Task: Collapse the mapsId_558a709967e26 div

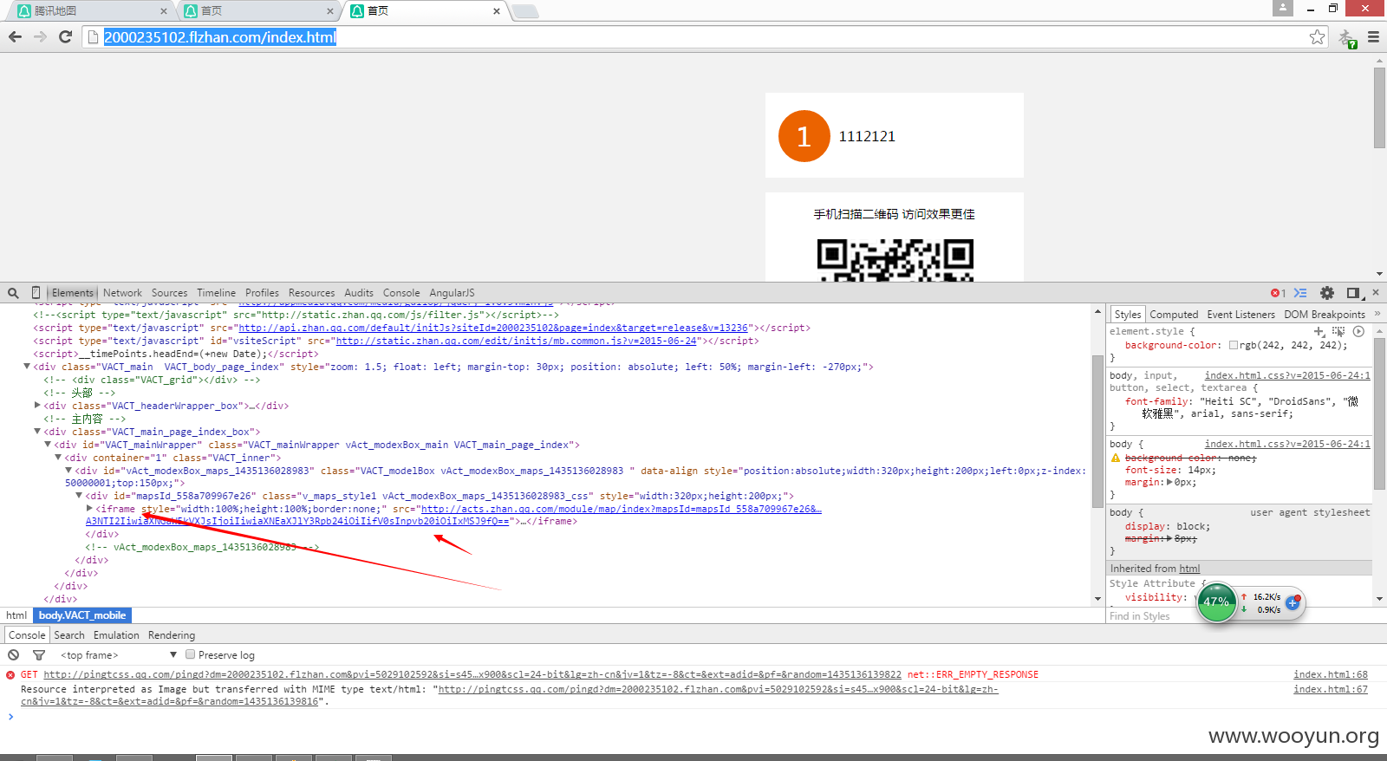Action: coord(79,496)
